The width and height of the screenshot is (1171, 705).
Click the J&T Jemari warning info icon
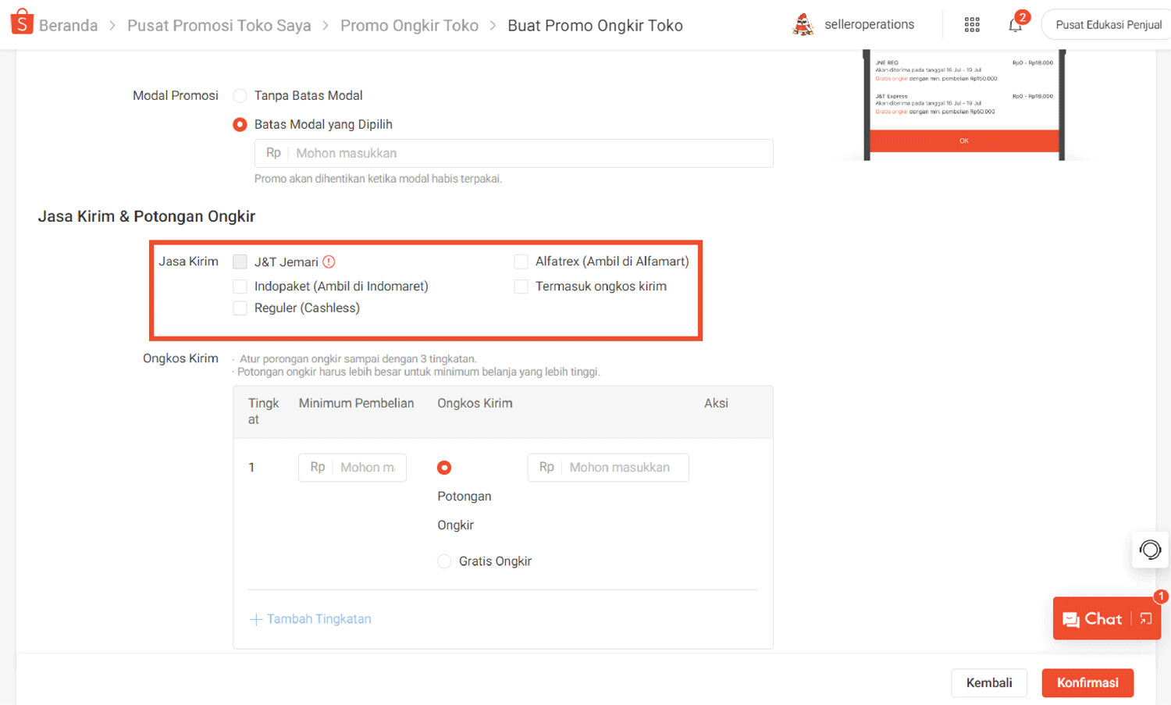[329, 262]
